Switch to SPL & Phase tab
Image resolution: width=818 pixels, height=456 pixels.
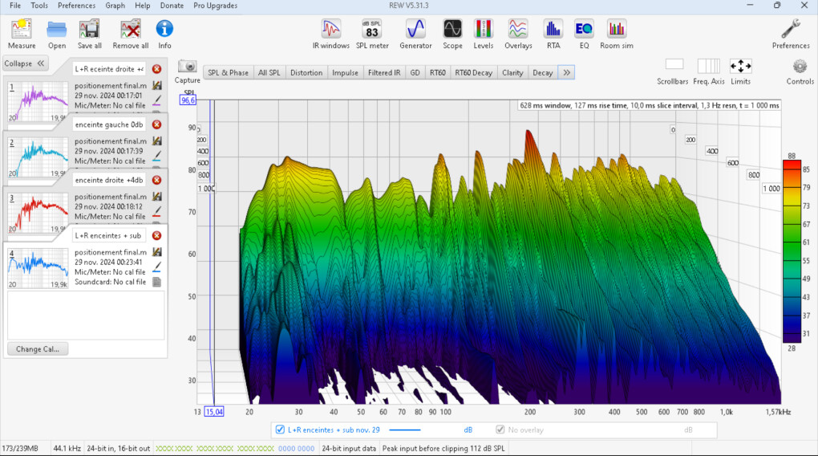pyautogui.click(x=228, y=72)
